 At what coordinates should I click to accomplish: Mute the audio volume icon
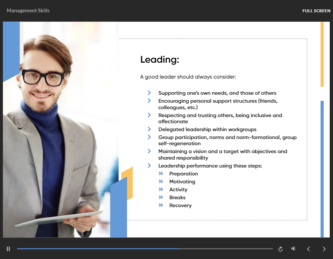294,249
